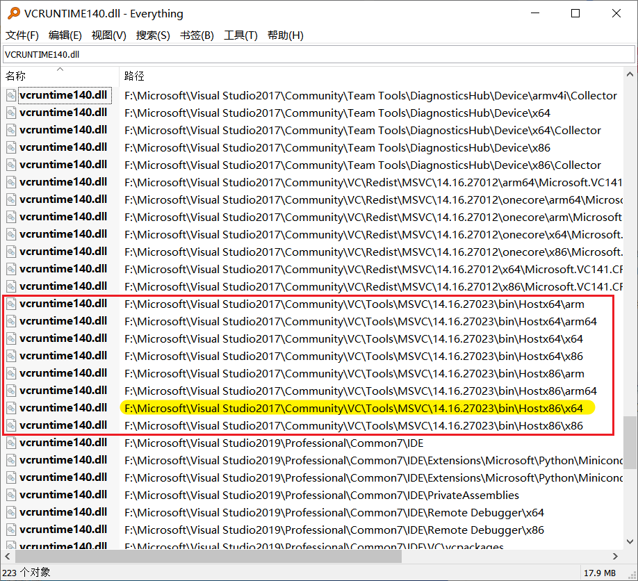638x581 pixels.
Task: Click the 223 个对象 status bar text
Action: [26, 573]
